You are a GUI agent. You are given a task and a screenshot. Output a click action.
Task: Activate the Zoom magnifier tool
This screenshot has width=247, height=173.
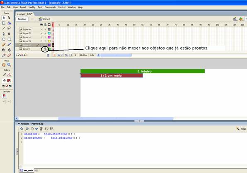click(9, 65)
